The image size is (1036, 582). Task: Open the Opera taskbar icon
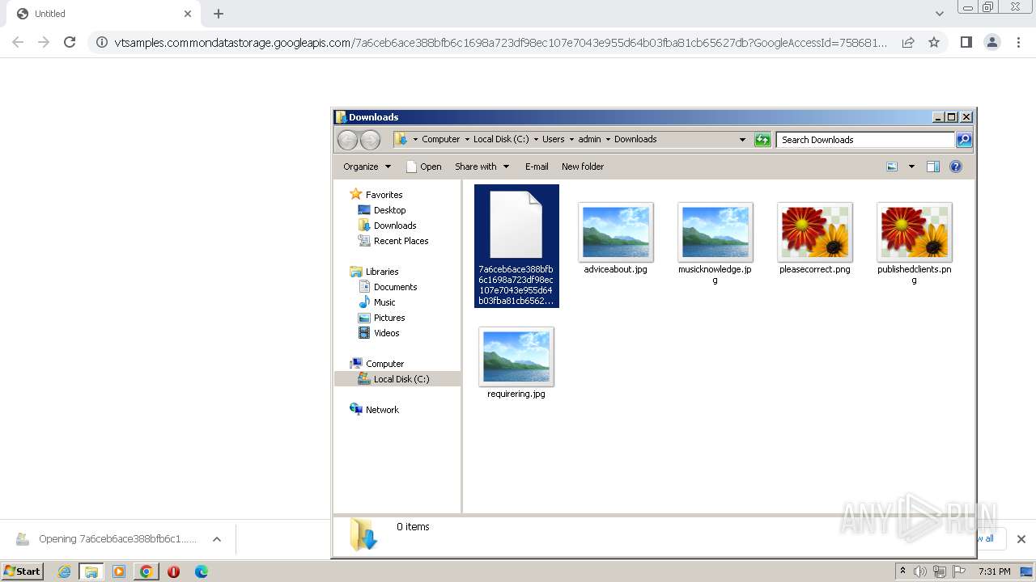pyautogui.click(x=173, y=571)
